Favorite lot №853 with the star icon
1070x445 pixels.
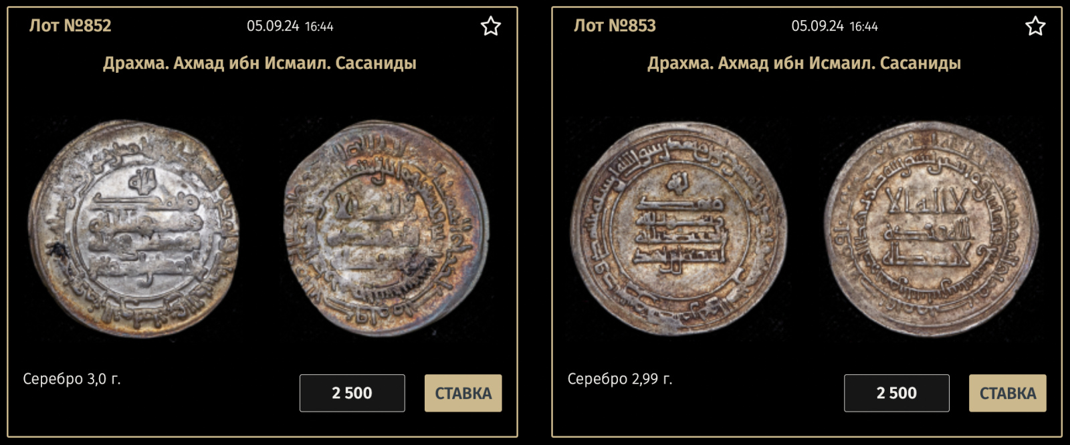1035,26
